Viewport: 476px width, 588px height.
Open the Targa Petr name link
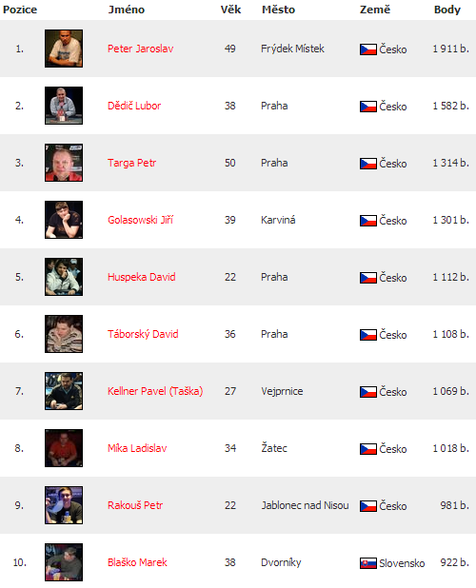coord(131,163)
